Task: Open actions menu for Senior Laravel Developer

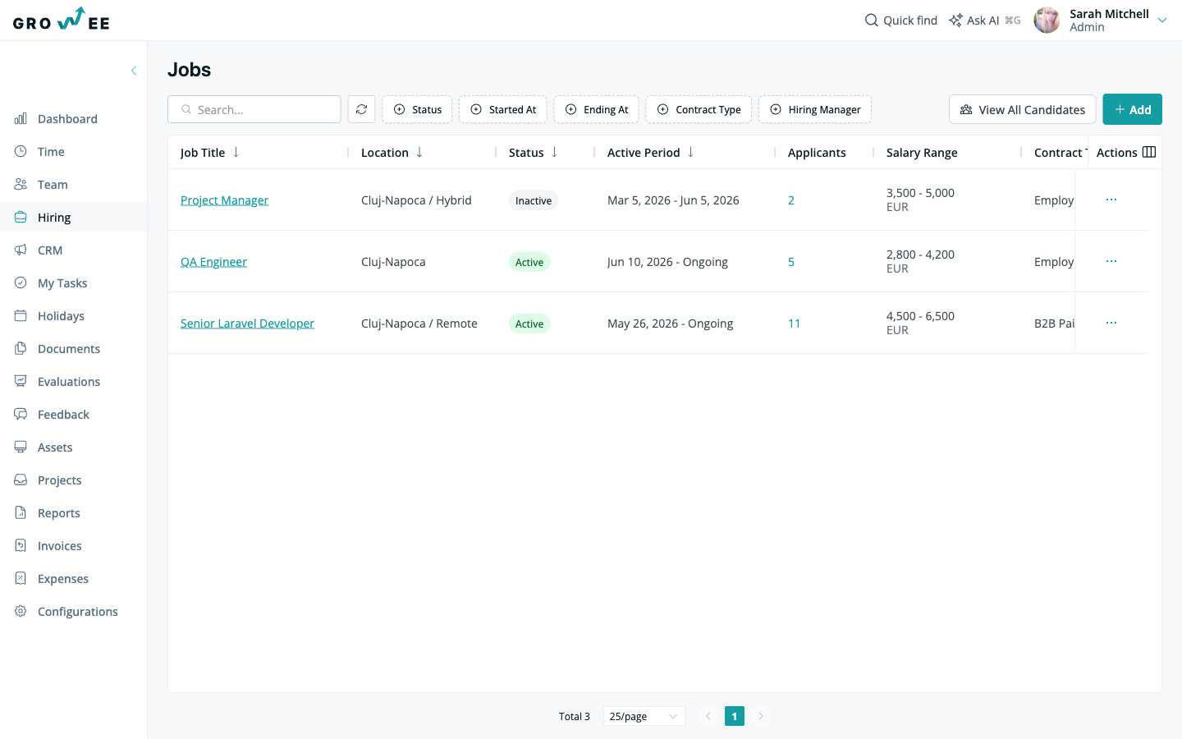Action: point(1111,323)
